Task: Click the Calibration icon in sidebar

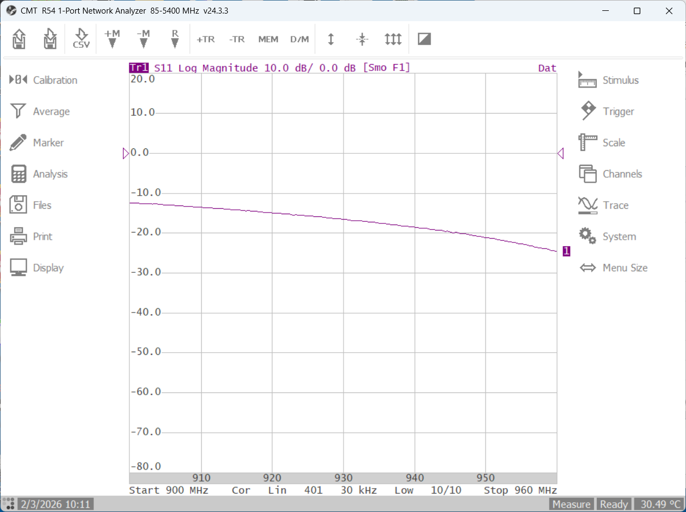Action: 18,80
